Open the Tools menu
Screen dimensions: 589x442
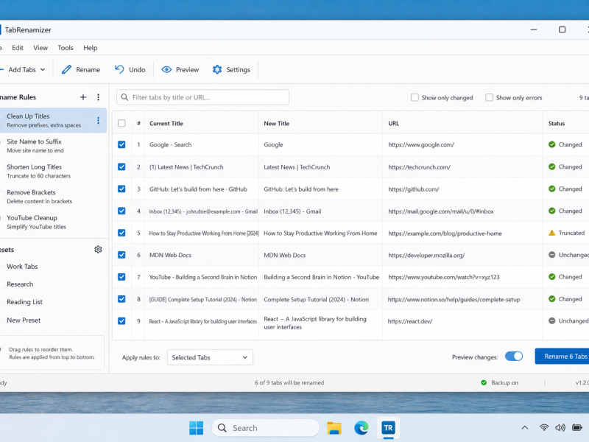[x=66, y=48]
